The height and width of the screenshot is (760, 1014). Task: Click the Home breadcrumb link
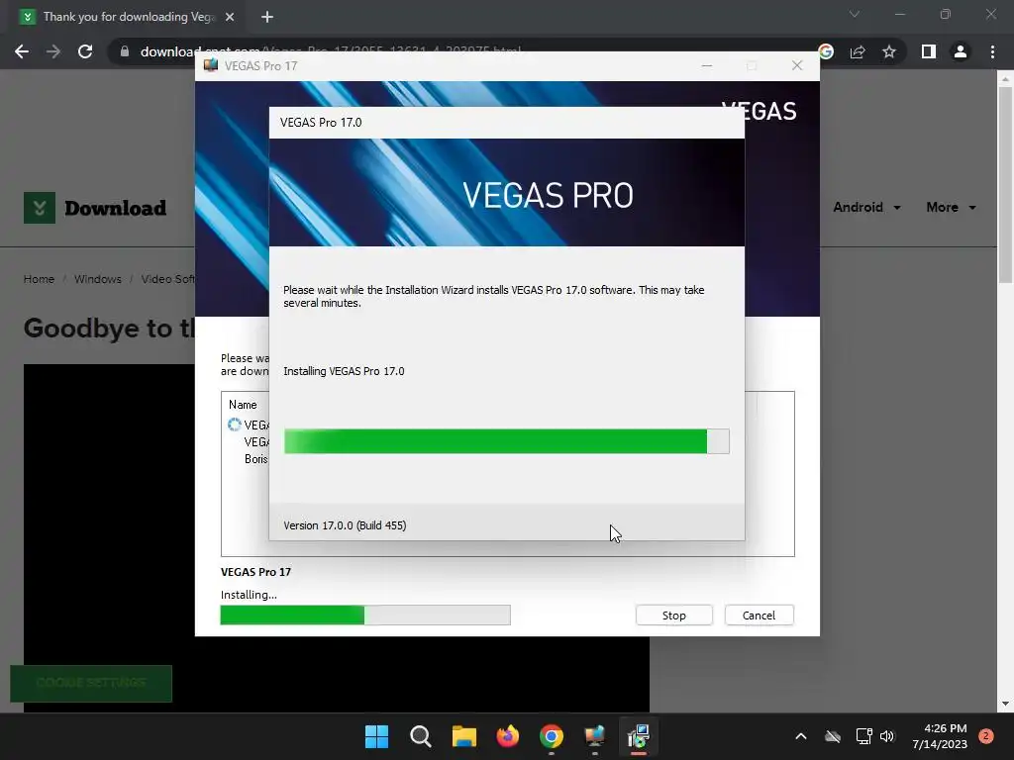pos(39,279)
